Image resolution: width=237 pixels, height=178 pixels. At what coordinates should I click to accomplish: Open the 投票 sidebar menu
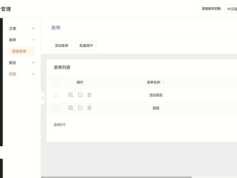(22, 74)
